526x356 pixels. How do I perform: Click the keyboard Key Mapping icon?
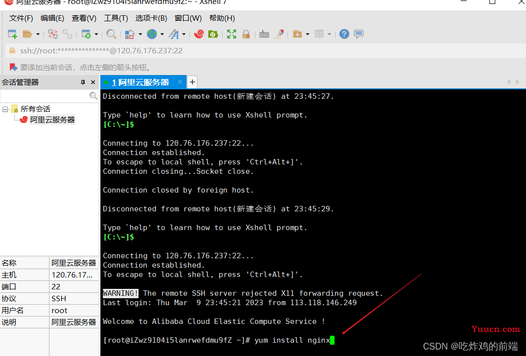264,34
